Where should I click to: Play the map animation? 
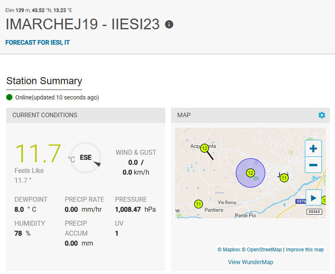[x=313, y=198]
